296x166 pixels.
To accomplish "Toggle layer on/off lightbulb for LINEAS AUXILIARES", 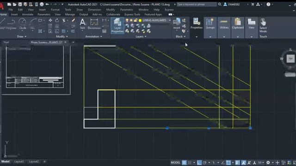I will pos(127,20).
